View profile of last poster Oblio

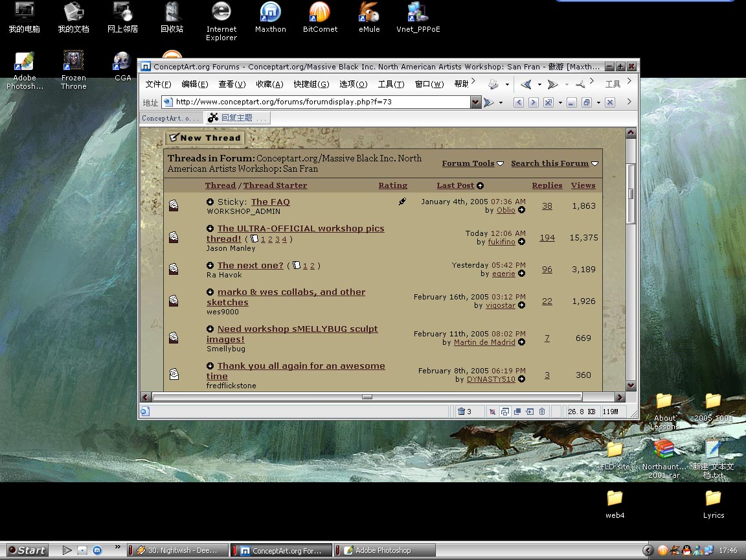506,210
